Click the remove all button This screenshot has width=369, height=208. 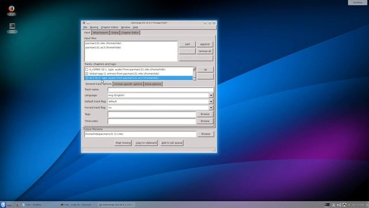(205, 51)
